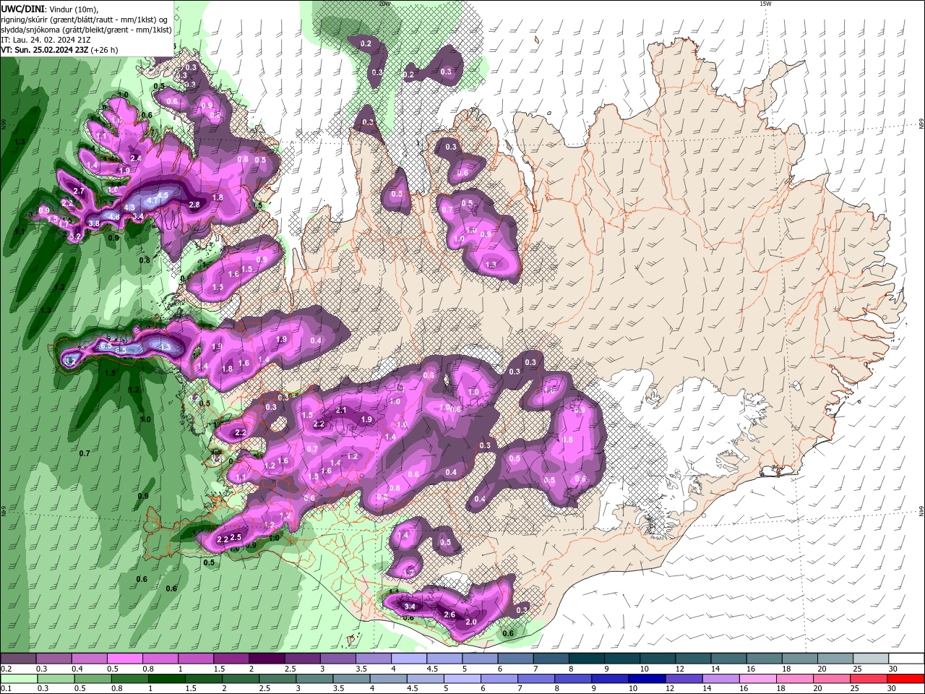The width and height of the screenshot is (925, 694).
Task: Click the white 30 mm swatch in the snow legend
Action: (x=905, y=659)
